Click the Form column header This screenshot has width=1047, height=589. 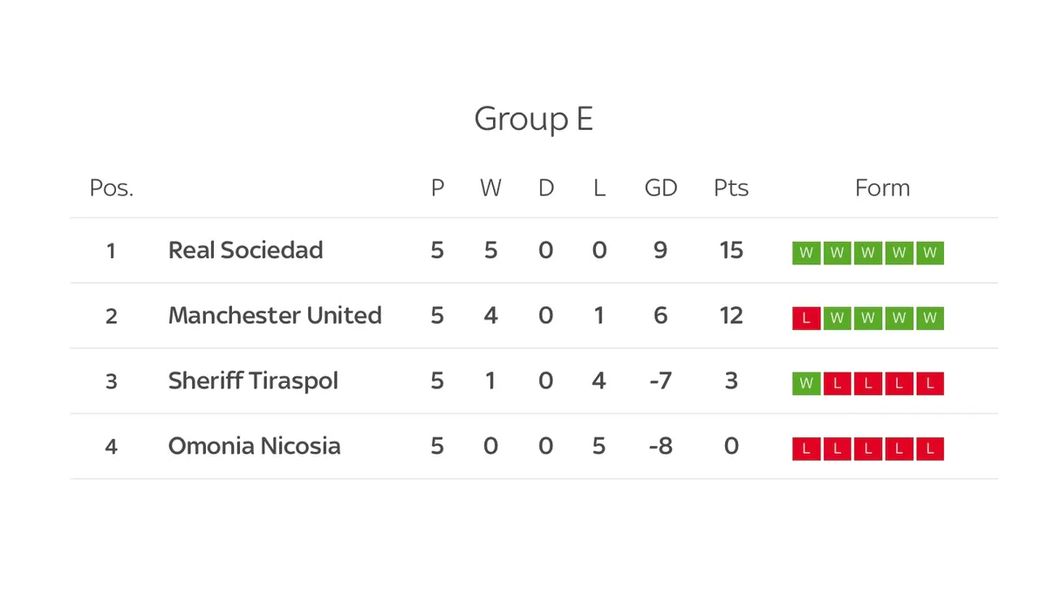coord(882,188)
